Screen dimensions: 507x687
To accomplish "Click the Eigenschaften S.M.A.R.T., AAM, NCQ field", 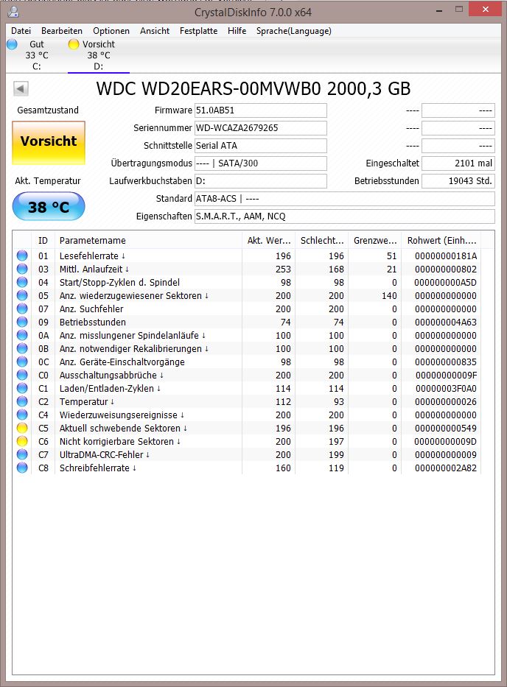I will pos(345,216).
